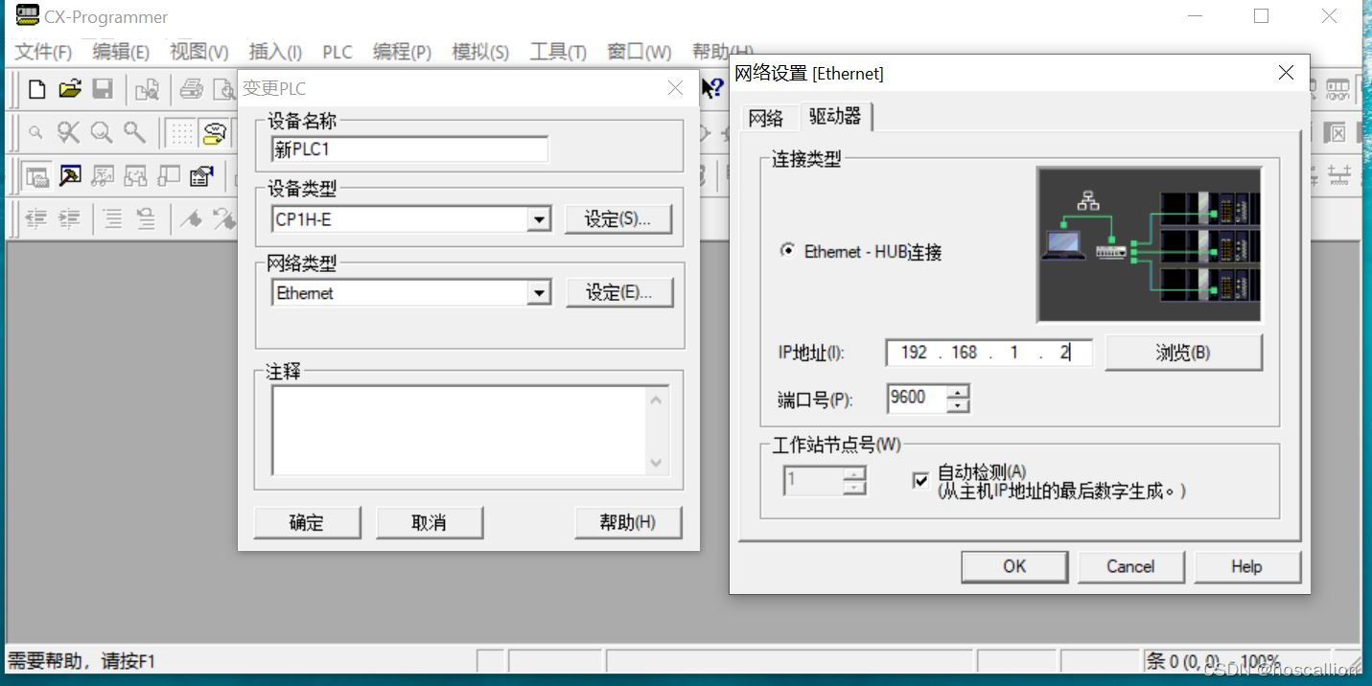Click the Print printer icon
Image resolution: width=1372 pixels, height=686 pixels.
(192, 90)
